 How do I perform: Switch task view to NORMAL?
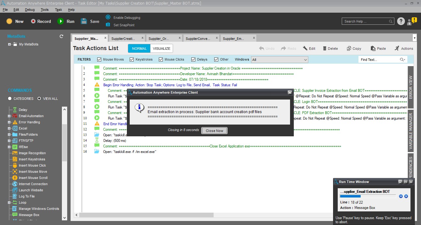pyautogui.click(x=139, y=49)
